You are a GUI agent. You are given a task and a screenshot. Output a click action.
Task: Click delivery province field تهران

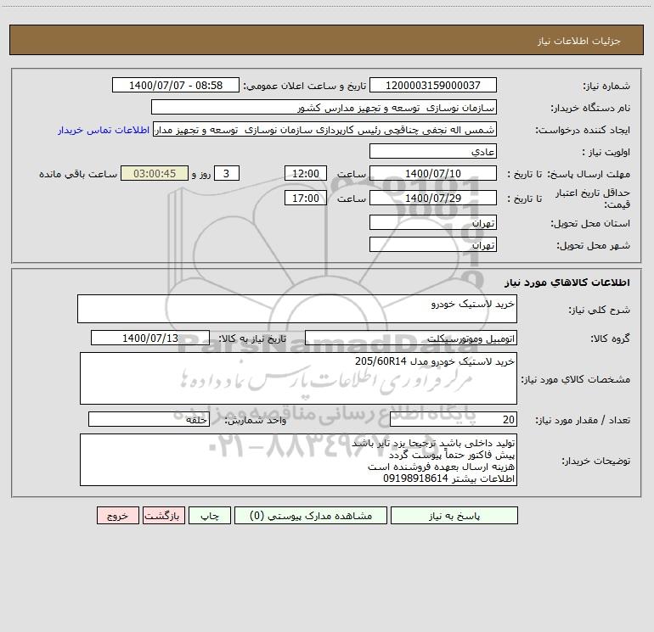[x=433, y=222]
